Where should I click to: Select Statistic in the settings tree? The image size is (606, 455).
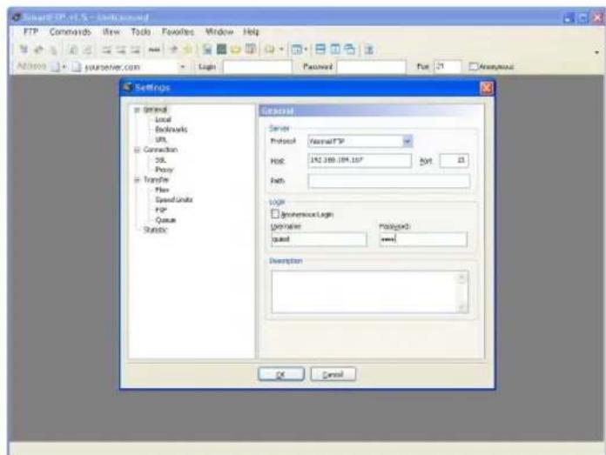pos(155,230)
